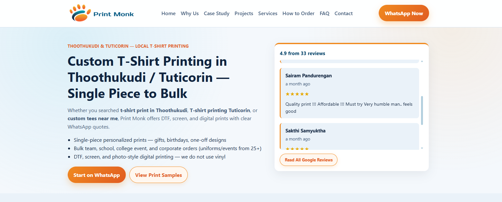This screenshot has width=502, height=202.
Task: Open the Home navigation link
Action: pos(168,13)
